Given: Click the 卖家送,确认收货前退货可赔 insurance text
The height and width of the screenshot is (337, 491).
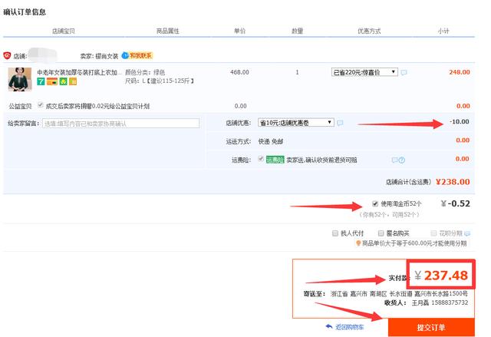Looking at the screenshot, I should (322, 160).
